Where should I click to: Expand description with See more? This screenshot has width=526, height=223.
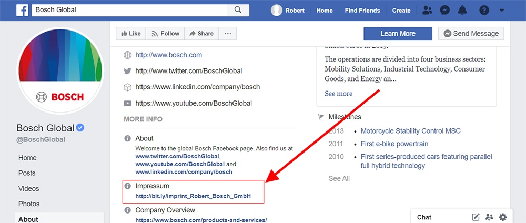tap(338, 94)
